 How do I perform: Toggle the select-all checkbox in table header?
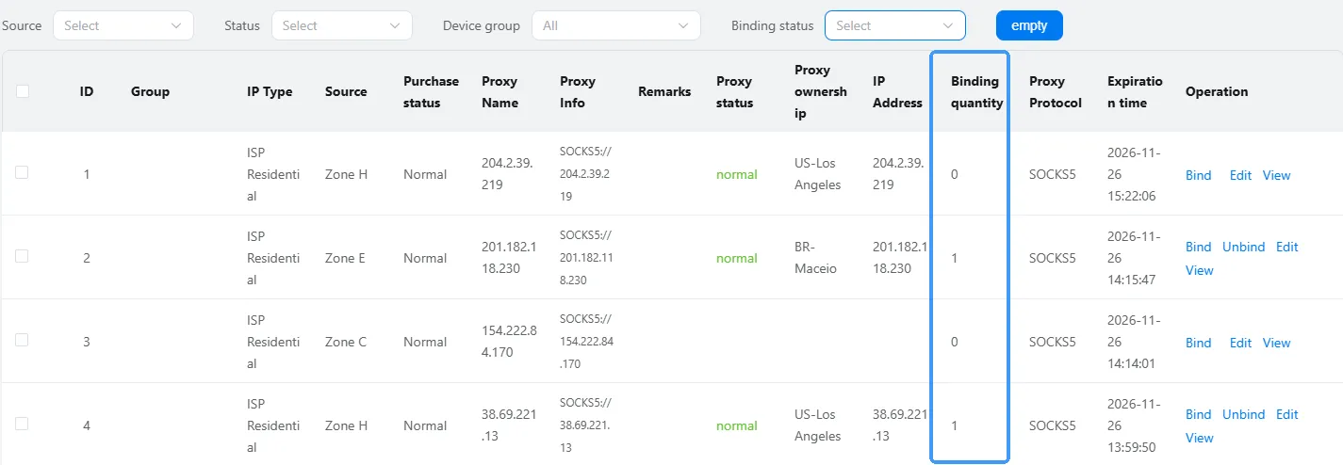(x=23, y=91)
